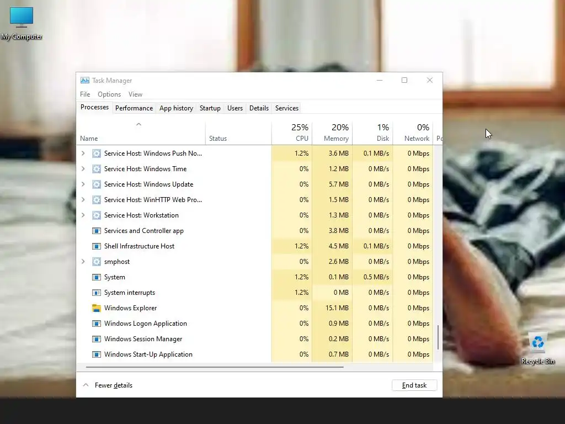
Task: Click the gear icon for Service Host: Workstation
Action: [96, 215]
